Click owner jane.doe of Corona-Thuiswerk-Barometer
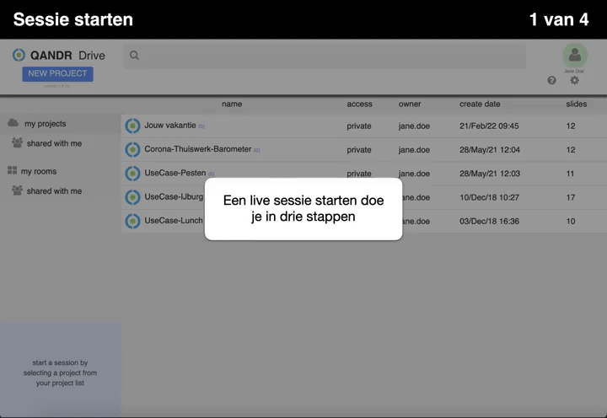 click(414, 150)
